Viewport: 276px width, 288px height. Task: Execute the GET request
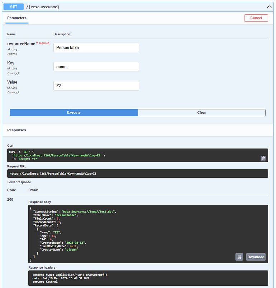point(74,113)
